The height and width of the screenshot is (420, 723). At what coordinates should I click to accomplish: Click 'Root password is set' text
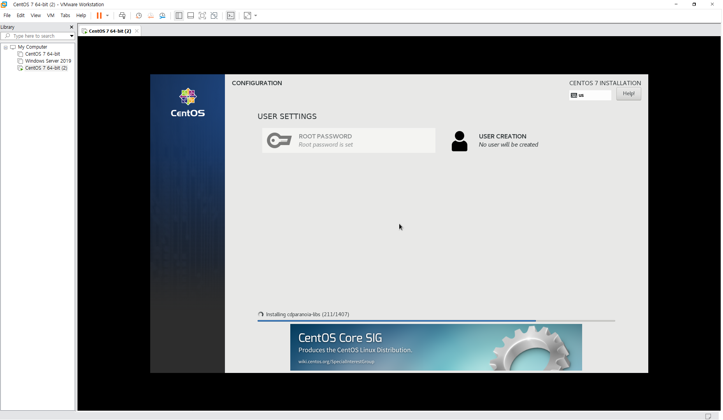(x=326, y=145)
